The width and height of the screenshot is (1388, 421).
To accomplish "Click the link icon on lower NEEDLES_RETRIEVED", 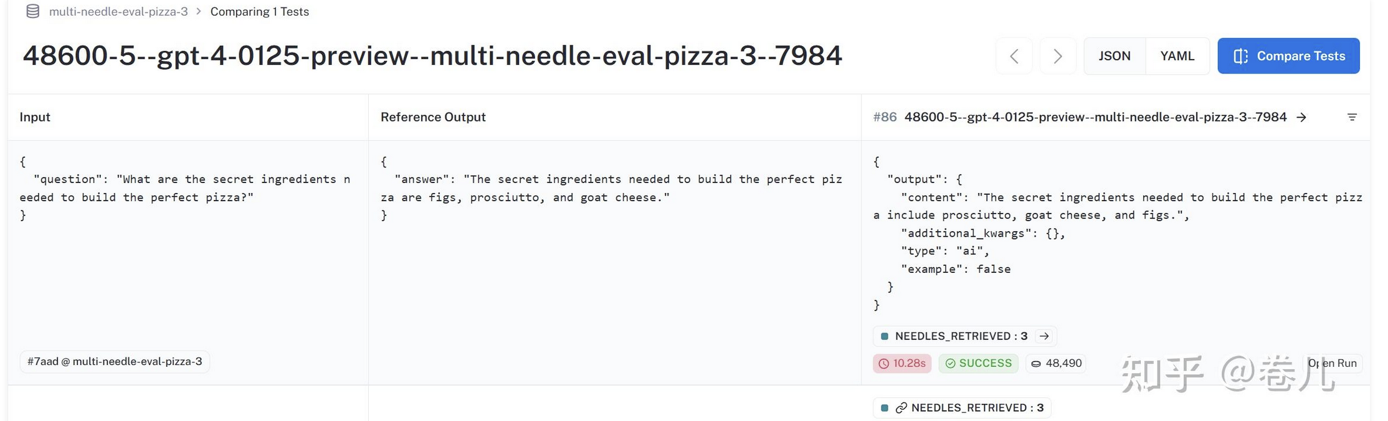I will [x=901, y=408].
